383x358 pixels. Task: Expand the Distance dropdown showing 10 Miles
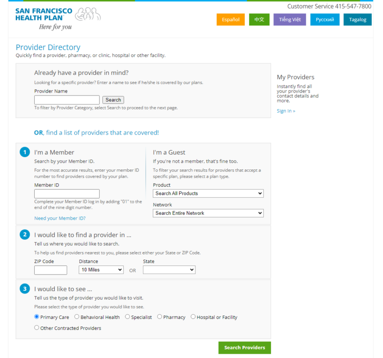[x=101, y=270]
